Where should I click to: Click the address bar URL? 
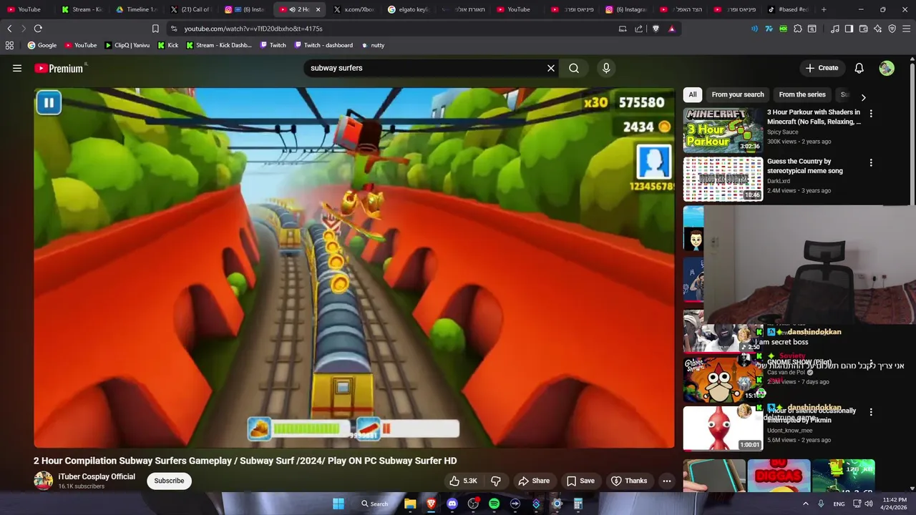(253, 29)
